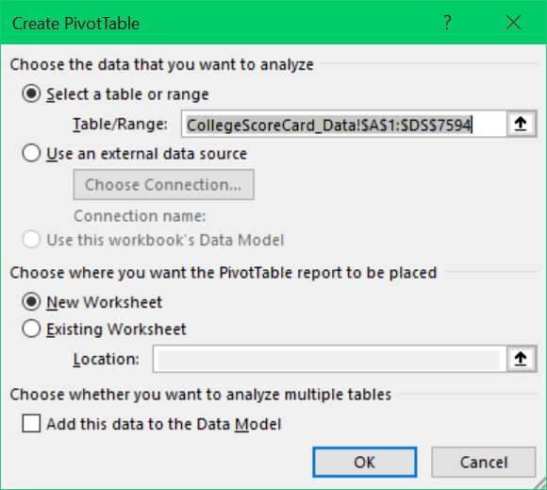Focus the Location input box
Screen dimensions: 547x490
[x=329, y=359]
